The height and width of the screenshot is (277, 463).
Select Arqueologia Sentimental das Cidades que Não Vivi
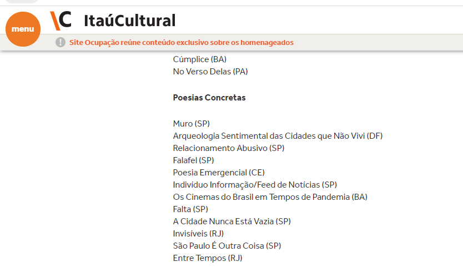pyautogui.click(x=278, y=136)
